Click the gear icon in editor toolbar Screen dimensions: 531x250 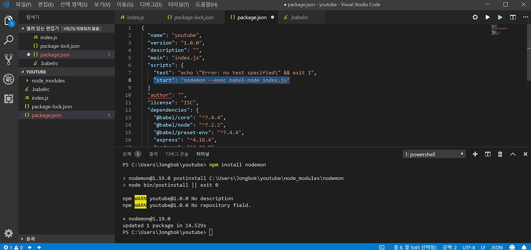(x=475, y=17)
